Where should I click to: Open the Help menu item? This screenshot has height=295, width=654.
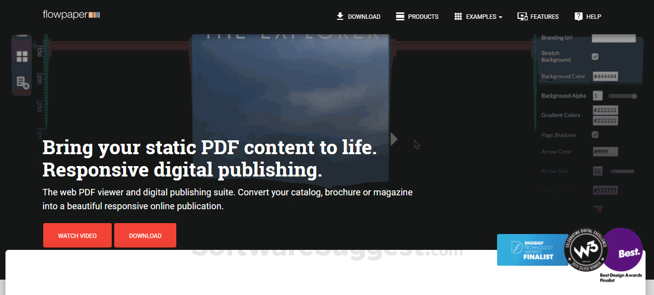[x=593, y=17]
